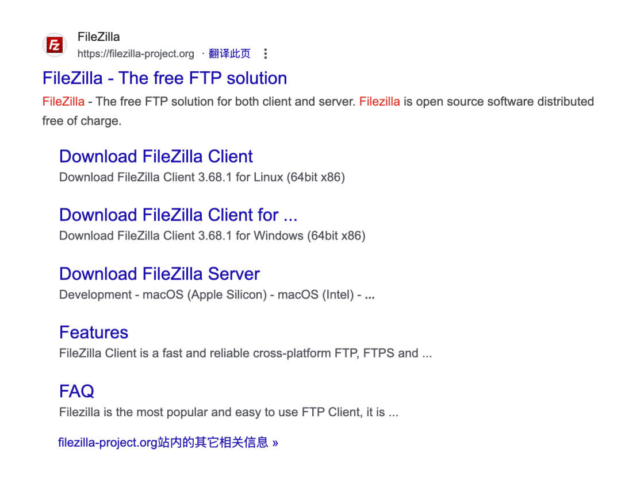The height and width of the screenshot is (484, 621).
Task: Open the FAQ sitelink
Action: [76, 391]
